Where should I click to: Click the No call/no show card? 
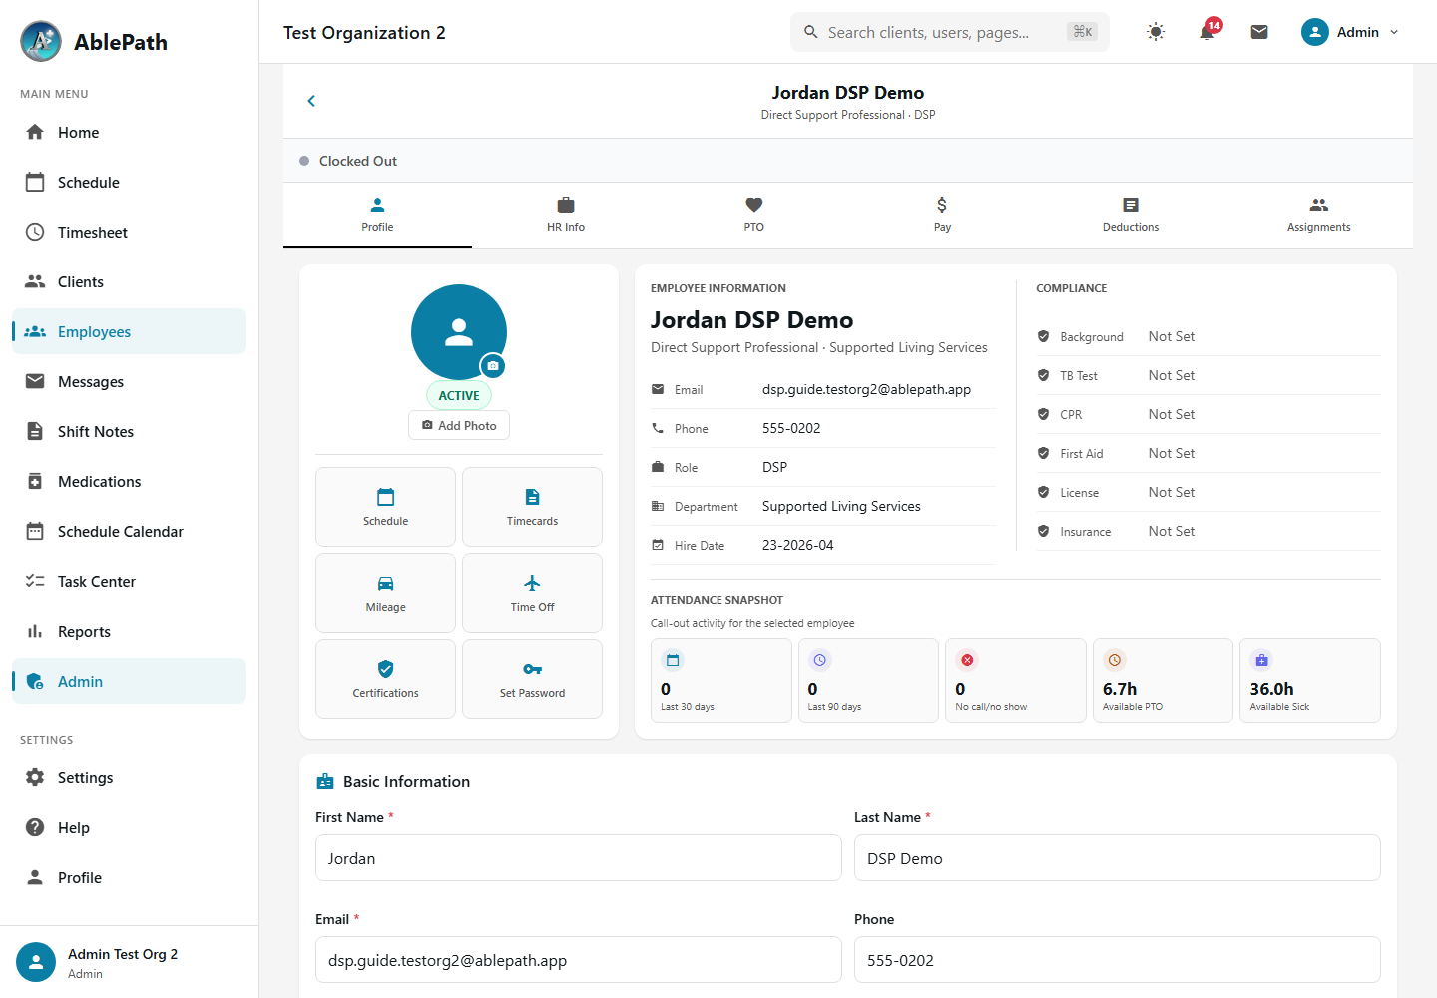[x=1015, y=680]
